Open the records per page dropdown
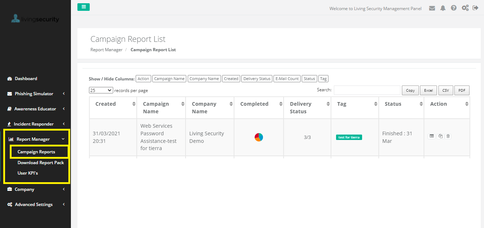The height and width of the screenshot is (228, 484). pos(101,90)
